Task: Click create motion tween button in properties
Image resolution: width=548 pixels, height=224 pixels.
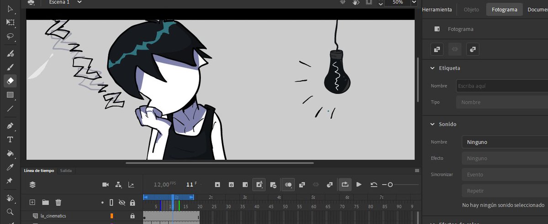Action: coord(473,49)
